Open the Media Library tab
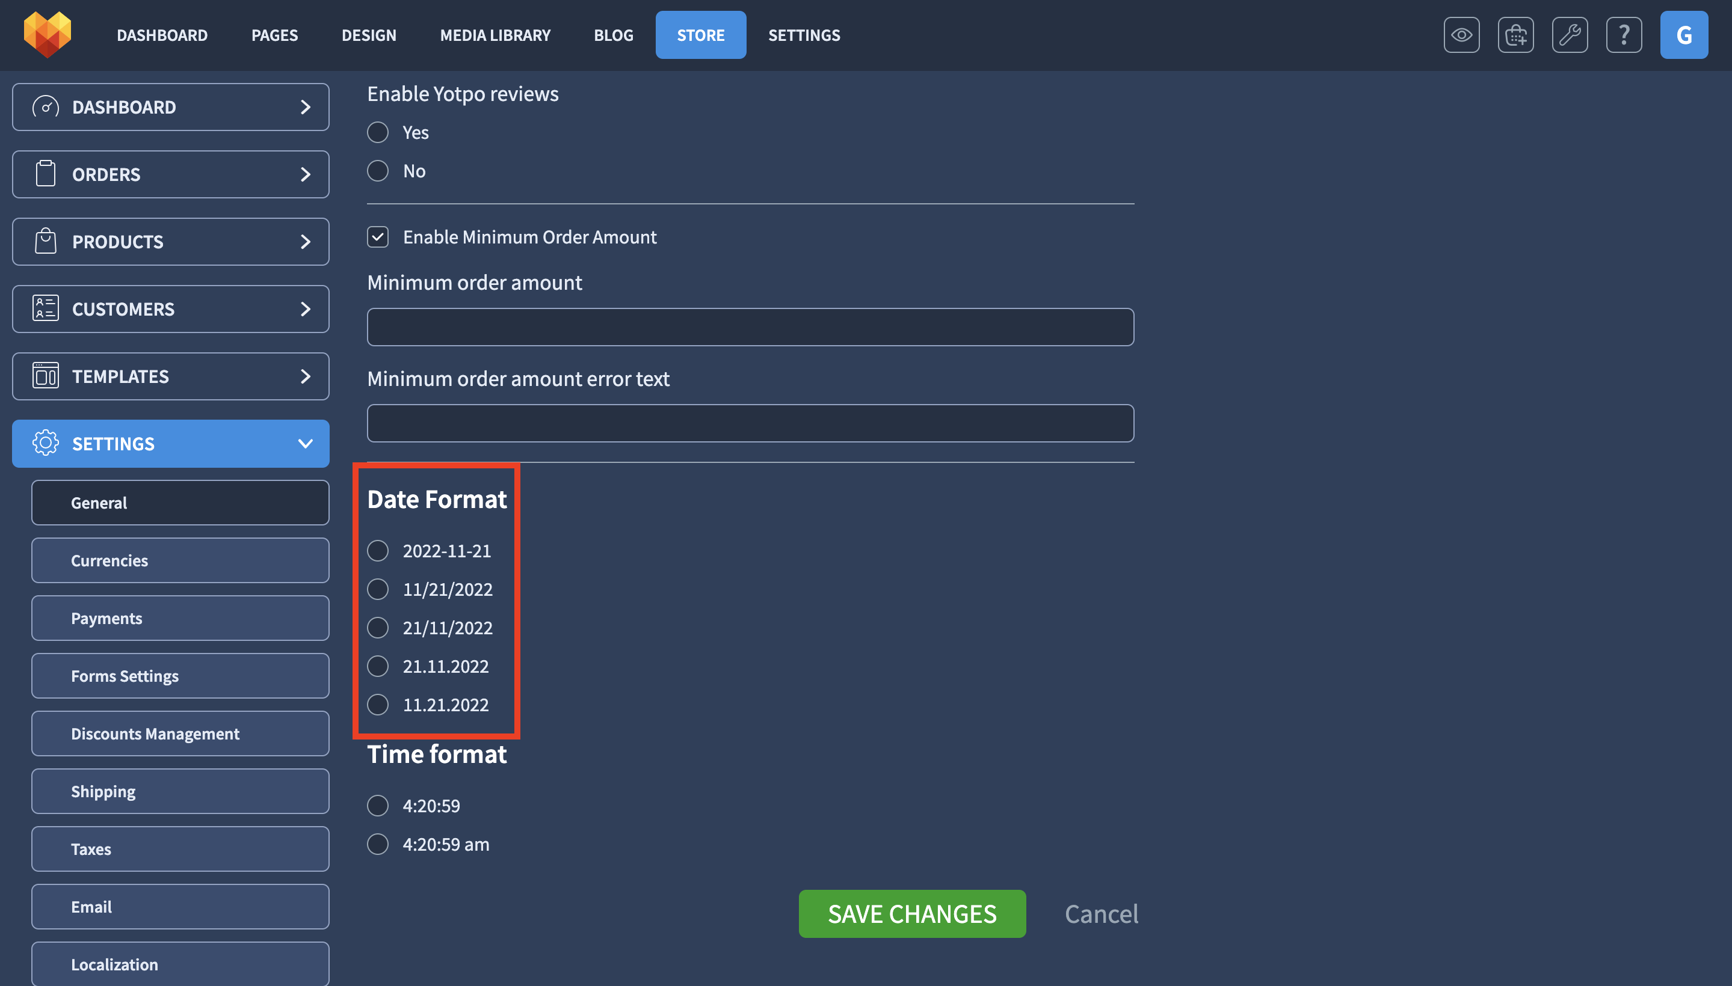Screen dimensions: 1732x986 (x=495, y=34)
